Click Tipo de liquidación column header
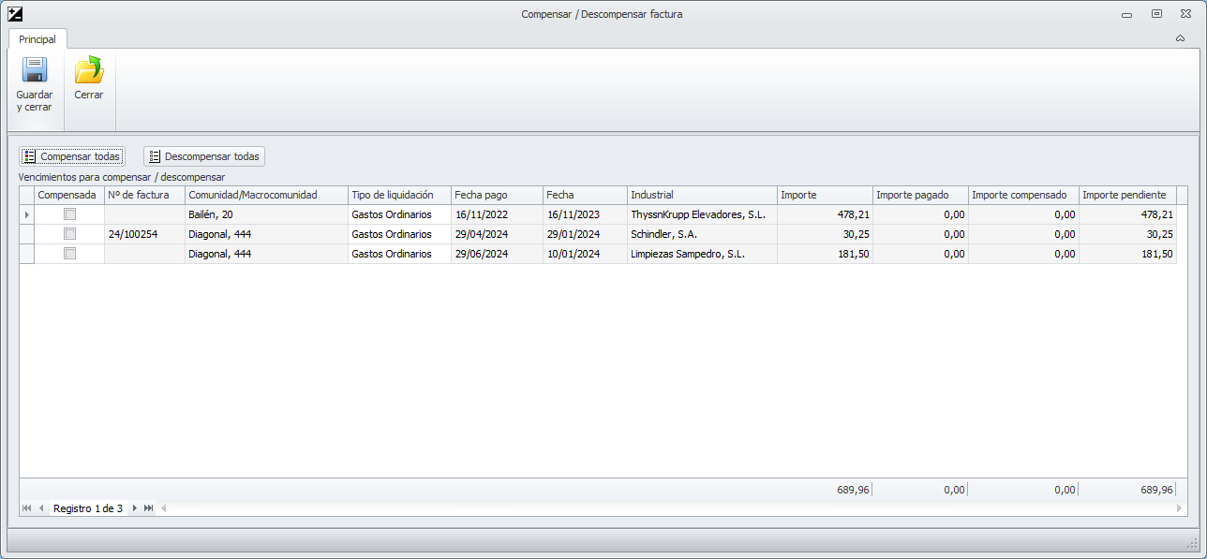This screenshot has width=1207, height=559. (x=399, y=195)
